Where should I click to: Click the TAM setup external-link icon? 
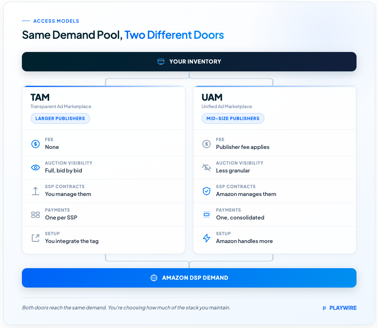(x=36, y=238)
